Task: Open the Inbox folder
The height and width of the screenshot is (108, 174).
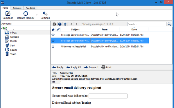Action: (x=13, y=32)
